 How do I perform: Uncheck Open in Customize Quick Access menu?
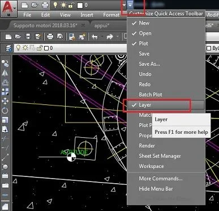pyautogui.click(x=166, y=33)
